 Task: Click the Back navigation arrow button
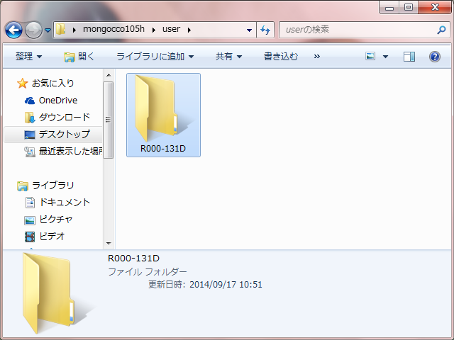point(14,30)
